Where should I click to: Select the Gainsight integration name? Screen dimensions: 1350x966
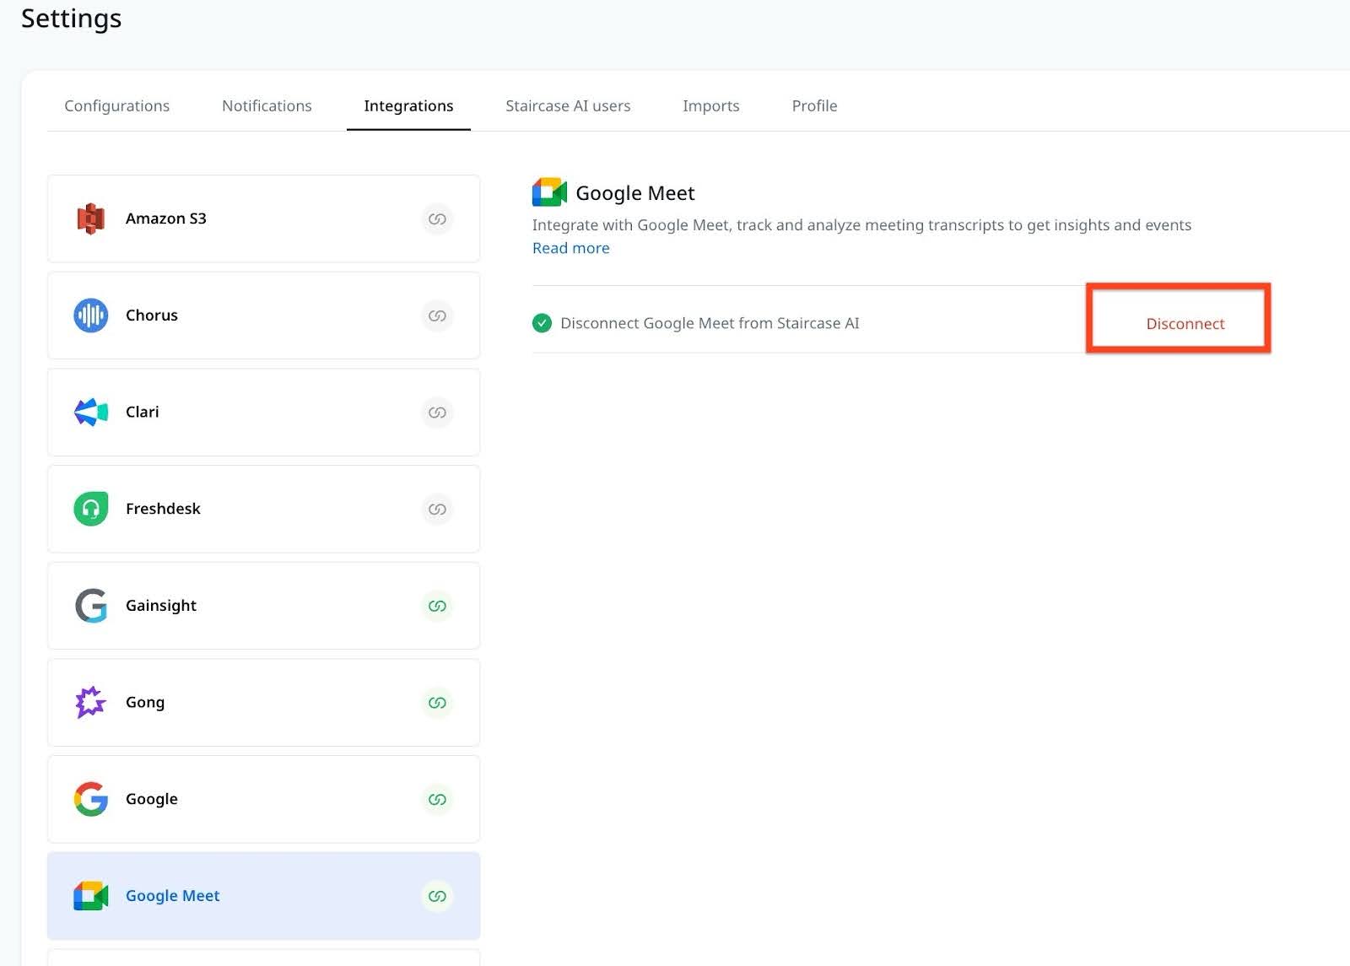(161, 606)
